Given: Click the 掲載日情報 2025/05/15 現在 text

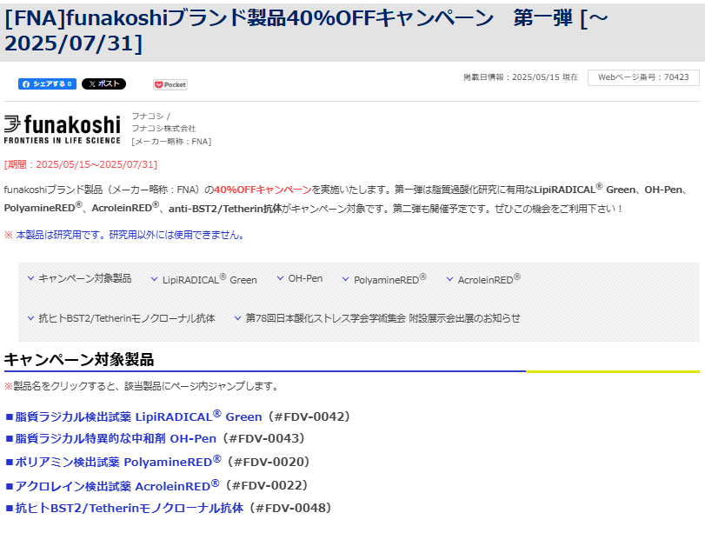Looking at the screenshot, I should tap(520, 77).
